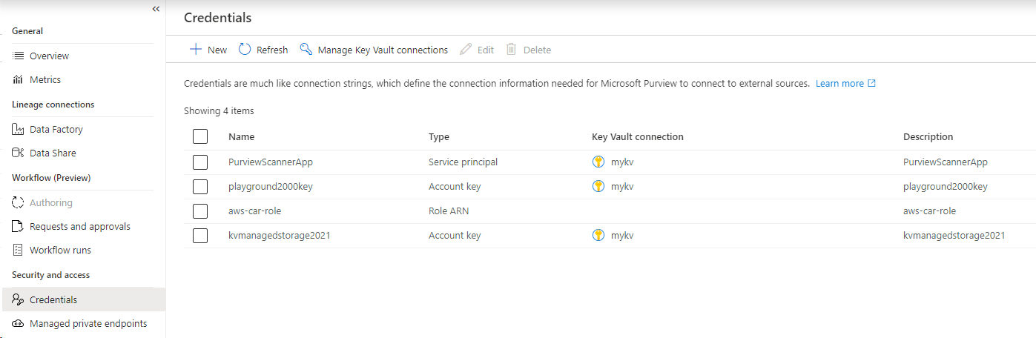The height and width of the screenshot is (338, 1036).
Task: Open Manage Key Vault connections
Action: tap(374, 50)
